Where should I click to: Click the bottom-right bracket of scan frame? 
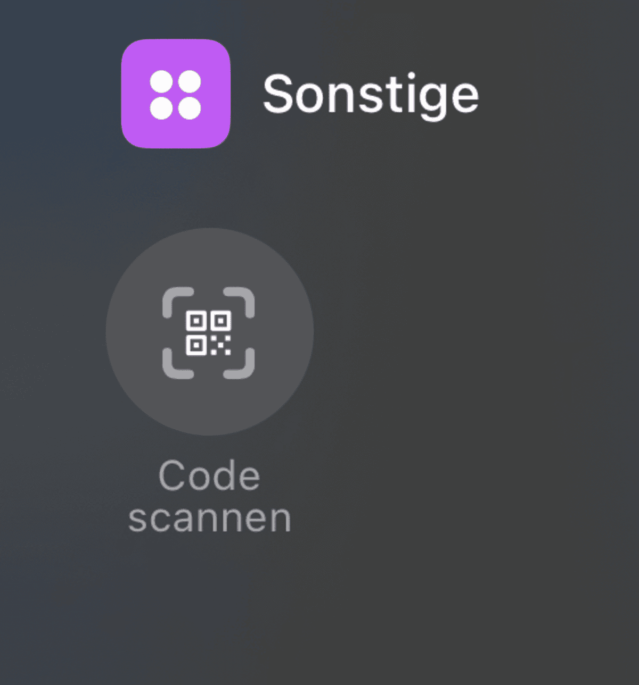[240, 364]
